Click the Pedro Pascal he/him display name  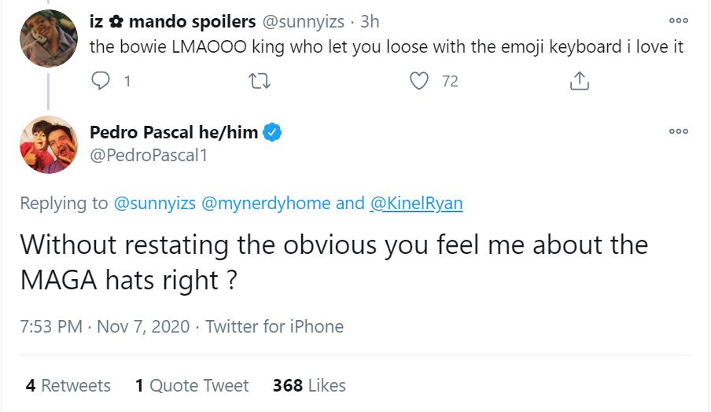pos(174,133)
